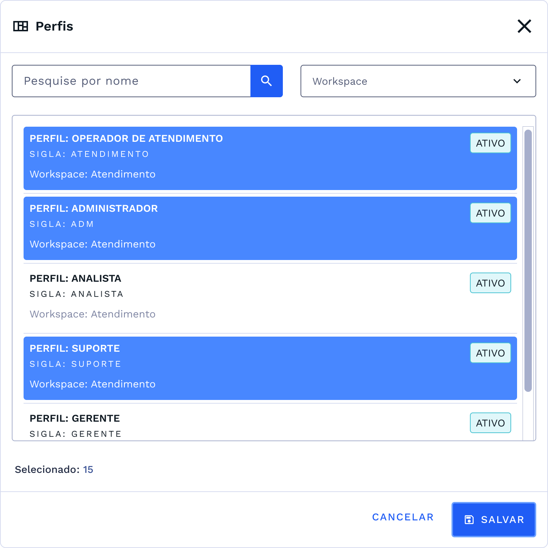Toggle the ATIVO status of GERENTE profile
The image size is (548, 548).
point(490,423)
